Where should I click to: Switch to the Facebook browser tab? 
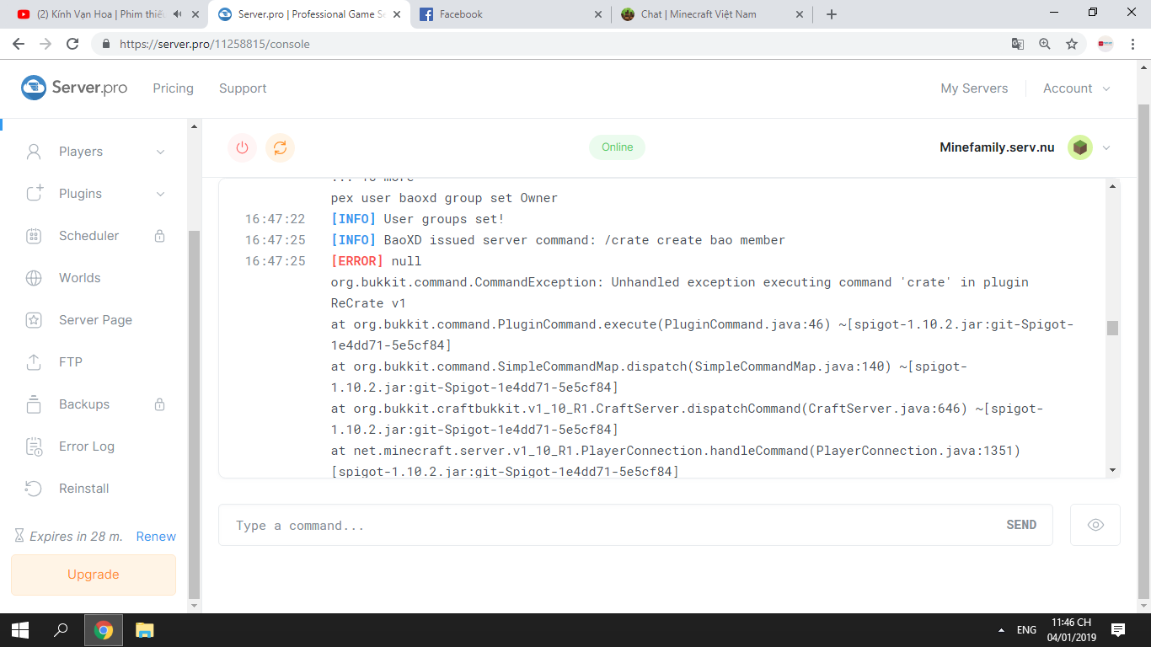510,14
